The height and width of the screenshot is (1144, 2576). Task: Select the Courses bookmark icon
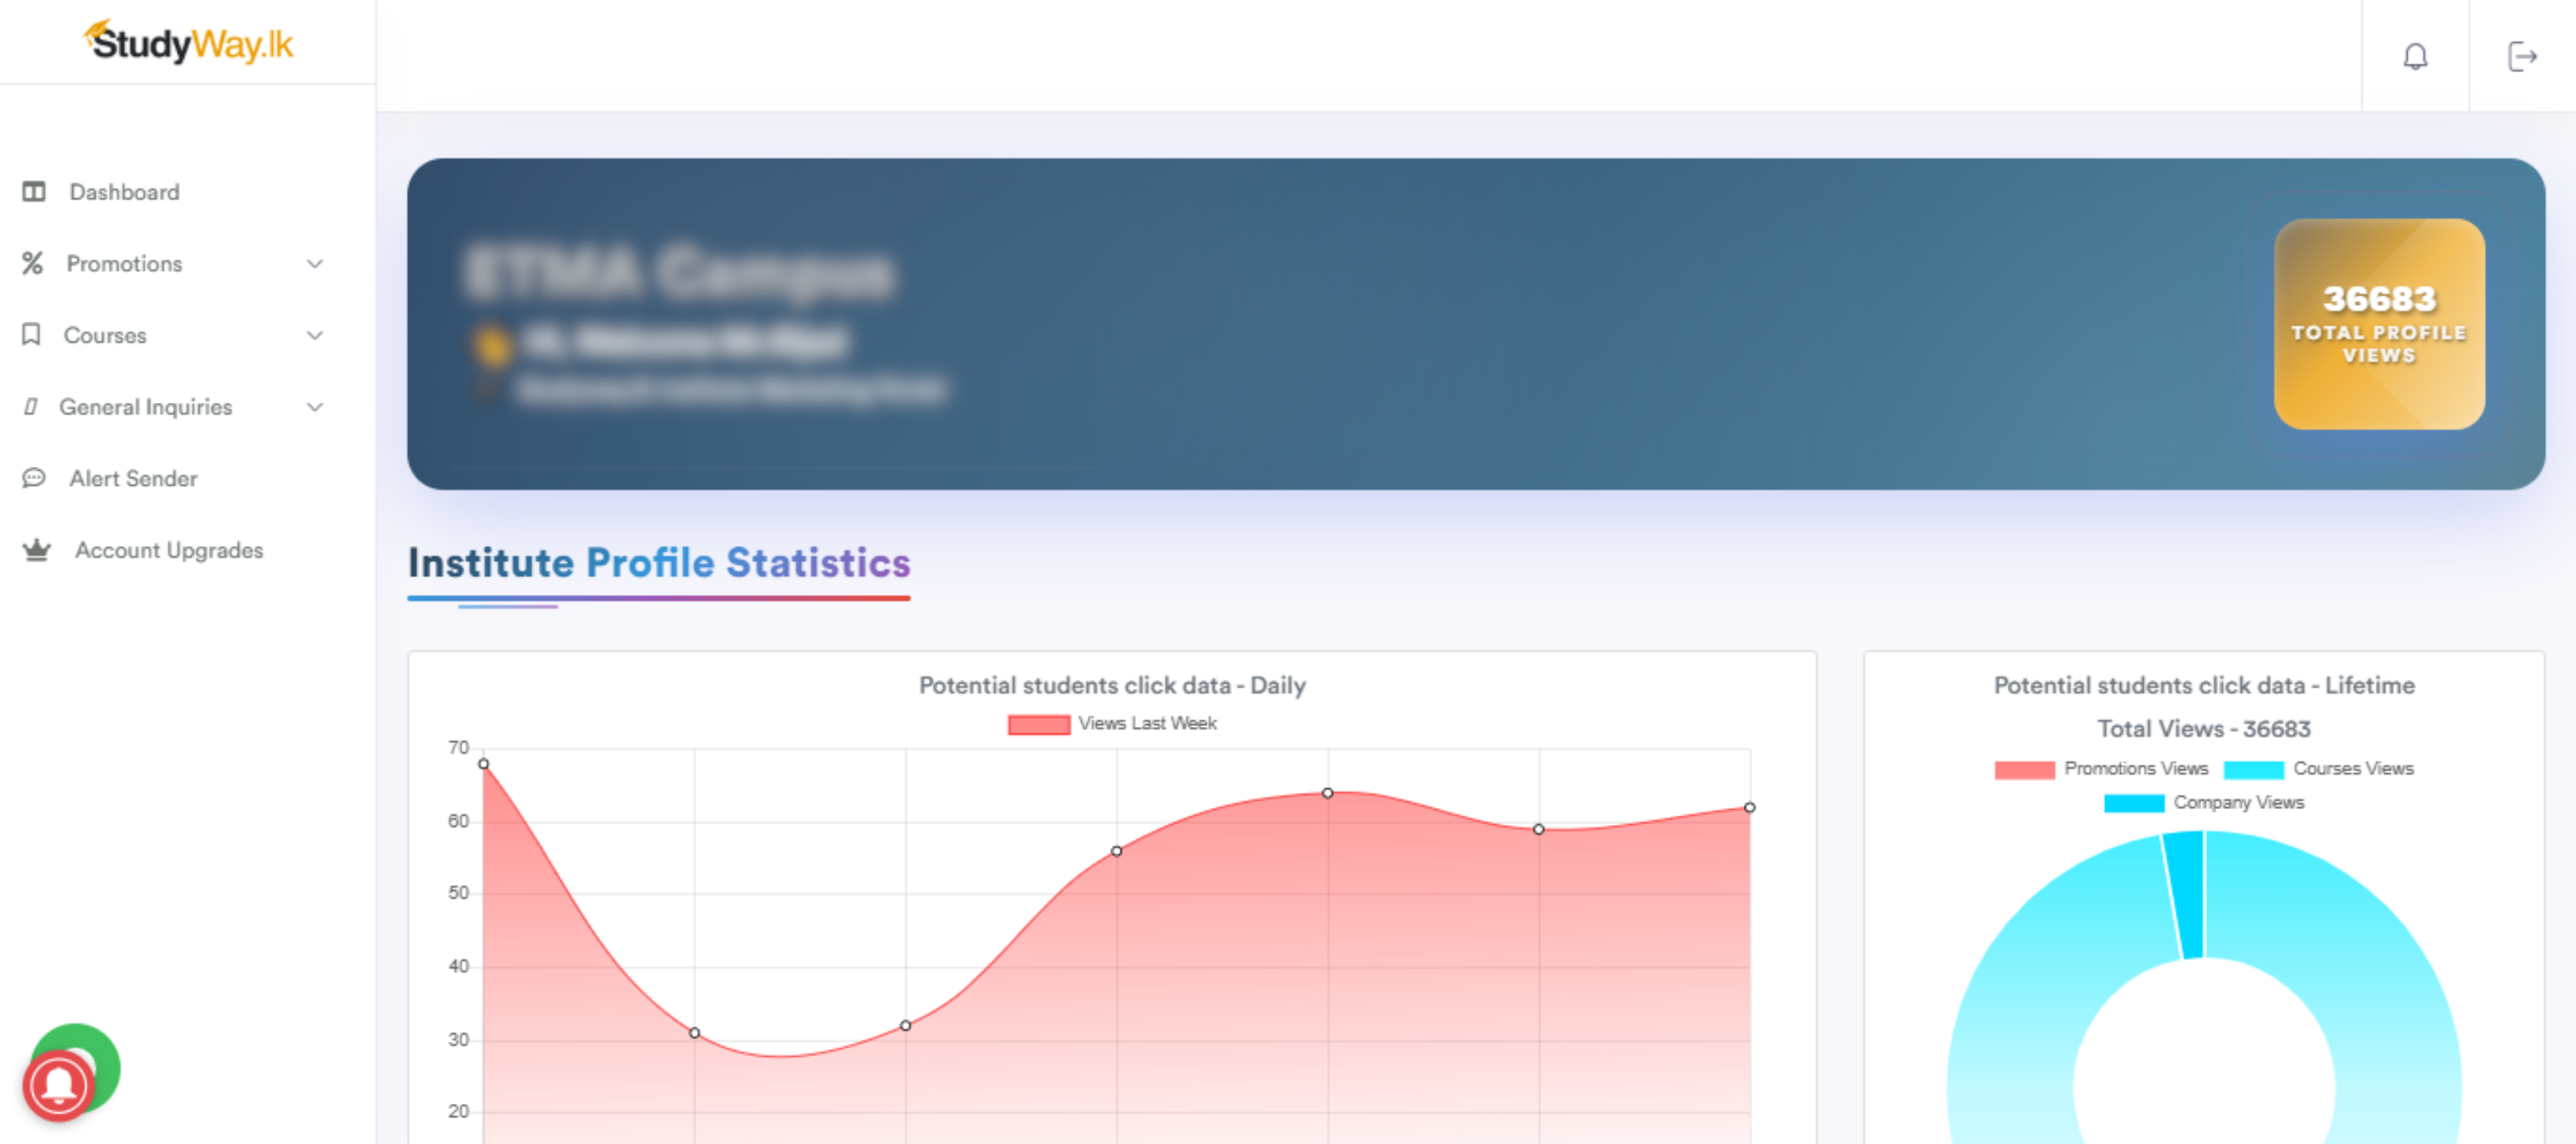tap(33, 335)
